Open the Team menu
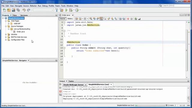The width and height of the screenshot is (192, 108). point(57,6)
